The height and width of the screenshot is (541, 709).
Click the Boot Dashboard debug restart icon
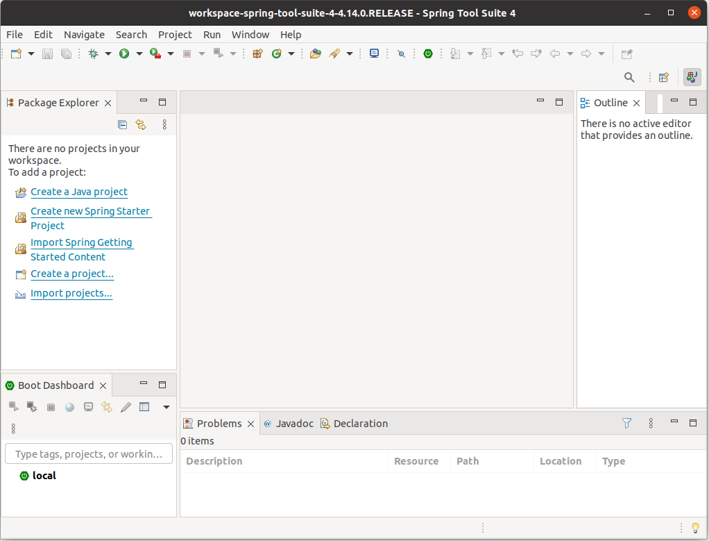[x=32, y=406]
